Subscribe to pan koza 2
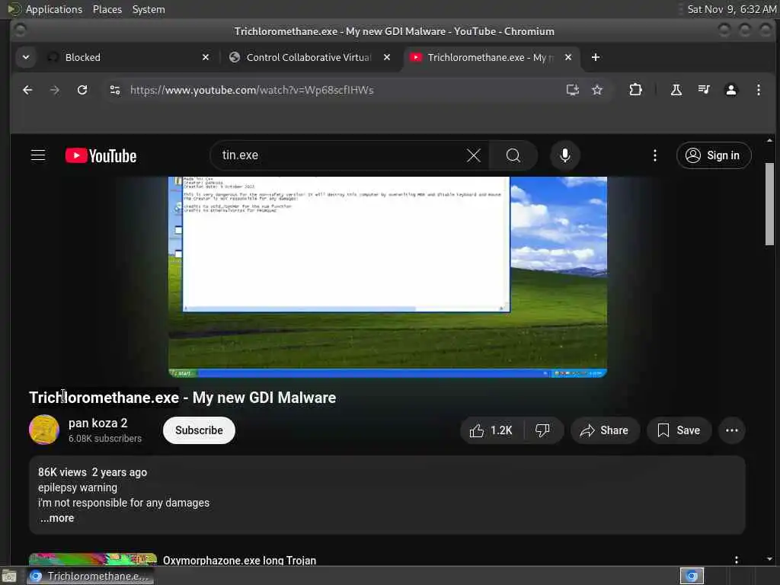This screenshot has width=780, height=585. [199, 430]
